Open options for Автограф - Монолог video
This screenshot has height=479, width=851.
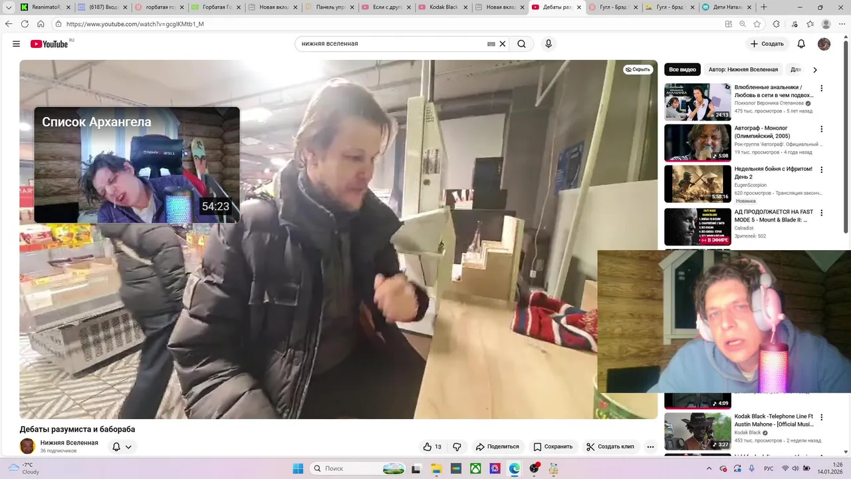click(821, 129)
